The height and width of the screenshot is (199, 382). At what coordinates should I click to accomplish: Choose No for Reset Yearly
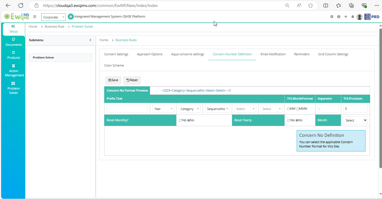[x=297, y=120]
